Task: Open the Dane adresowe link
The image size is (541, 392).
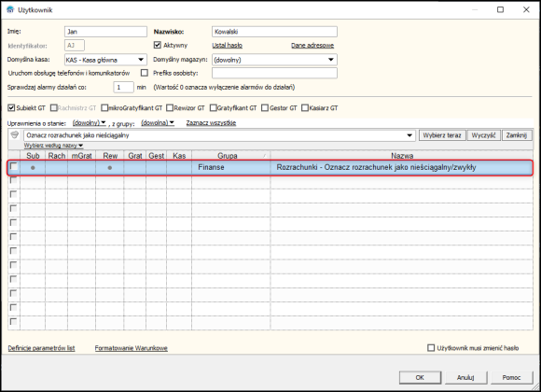Action: pyautogui.click(x=312, y=45)
